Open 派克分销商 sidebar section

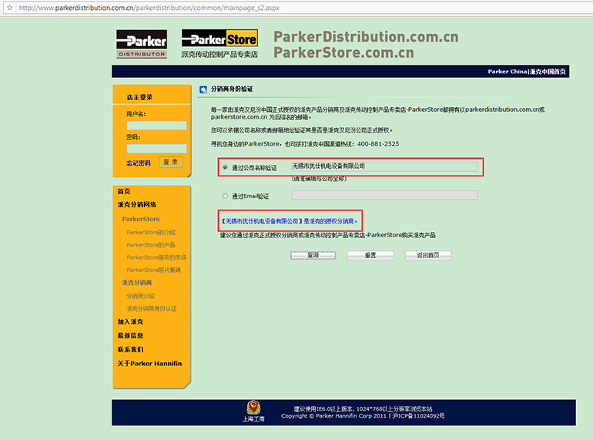click(137, 283)
